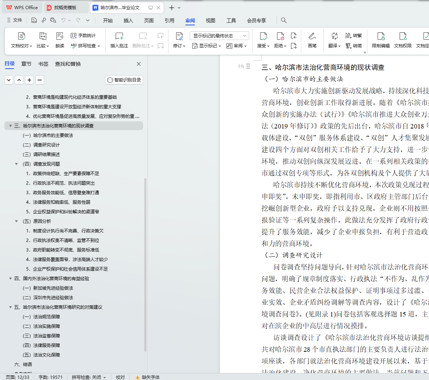Open the 显示标记的最终状态 dropdown
Screen dimensions: 429x380
219,36
